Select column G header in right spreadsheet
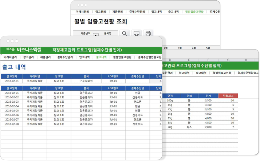260x161 pixels. click(x=228, y=60)
